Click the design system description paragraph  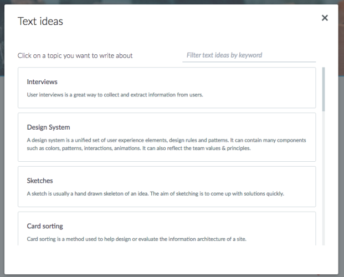(167, 144)
